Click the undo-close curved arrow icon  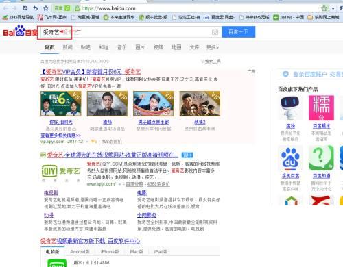click(x=35, y=8)
